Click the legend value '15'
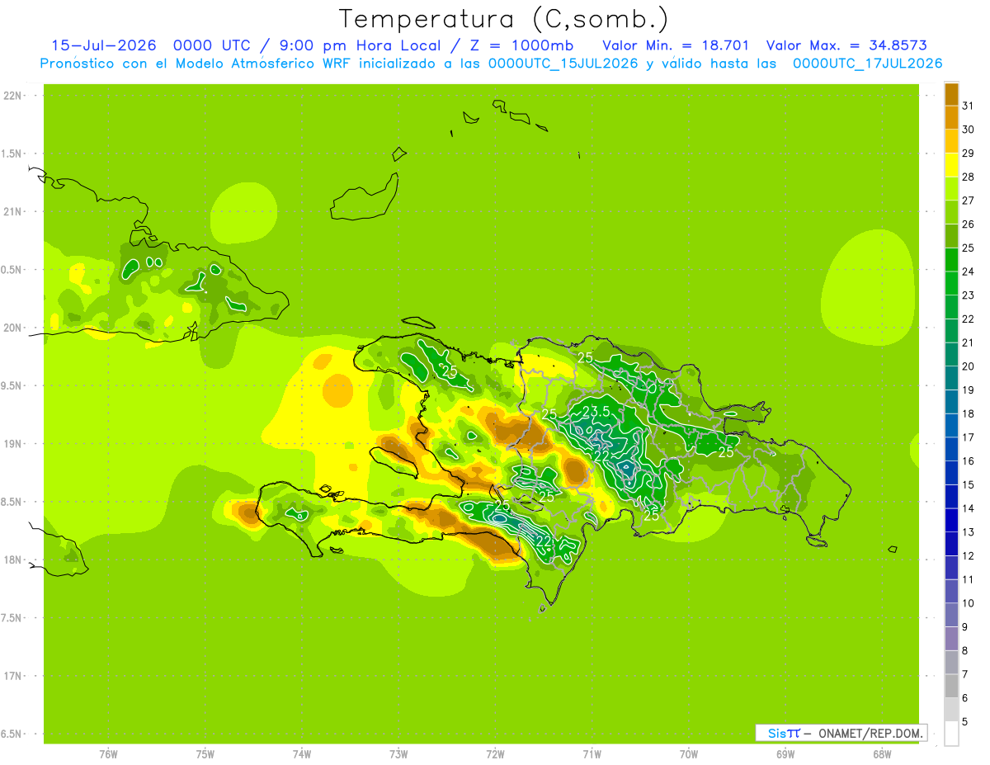This screenshot has height=765, width=990. [968, 484]
